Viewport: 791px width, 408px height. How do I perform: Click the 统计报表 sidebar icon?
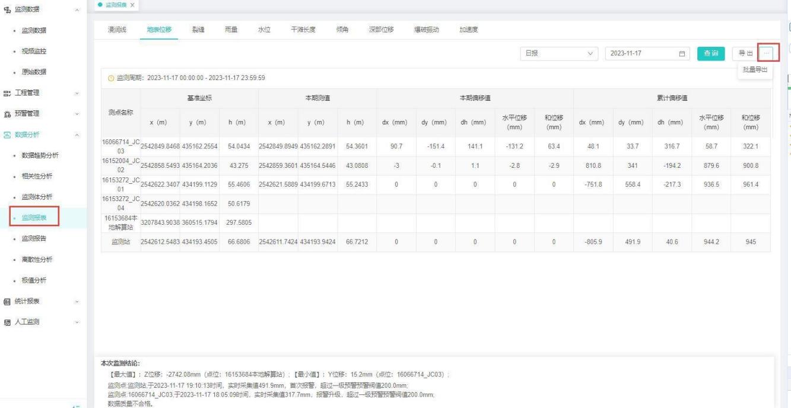(x=7, y=301)
